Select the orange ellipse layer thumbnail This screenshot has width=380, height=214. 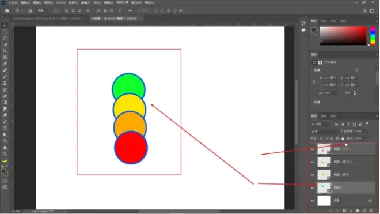click(324, 162)
